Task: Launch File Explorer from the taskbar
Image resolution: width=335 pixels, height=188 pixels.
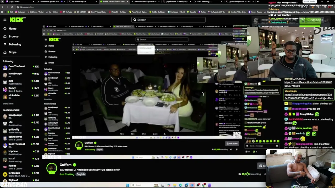Action: [x=175, y=185]
